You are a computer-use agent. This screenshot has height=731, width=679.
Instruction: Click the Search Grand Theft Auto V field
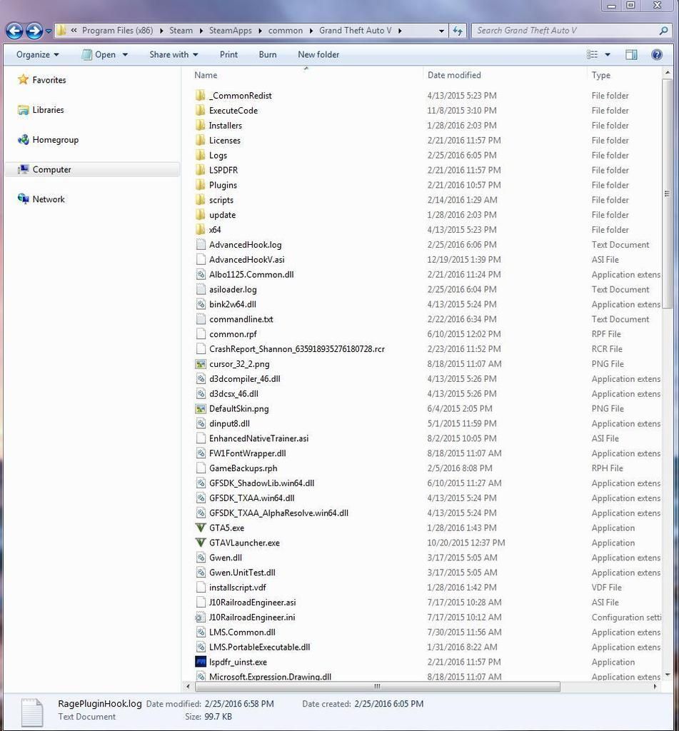564,31
